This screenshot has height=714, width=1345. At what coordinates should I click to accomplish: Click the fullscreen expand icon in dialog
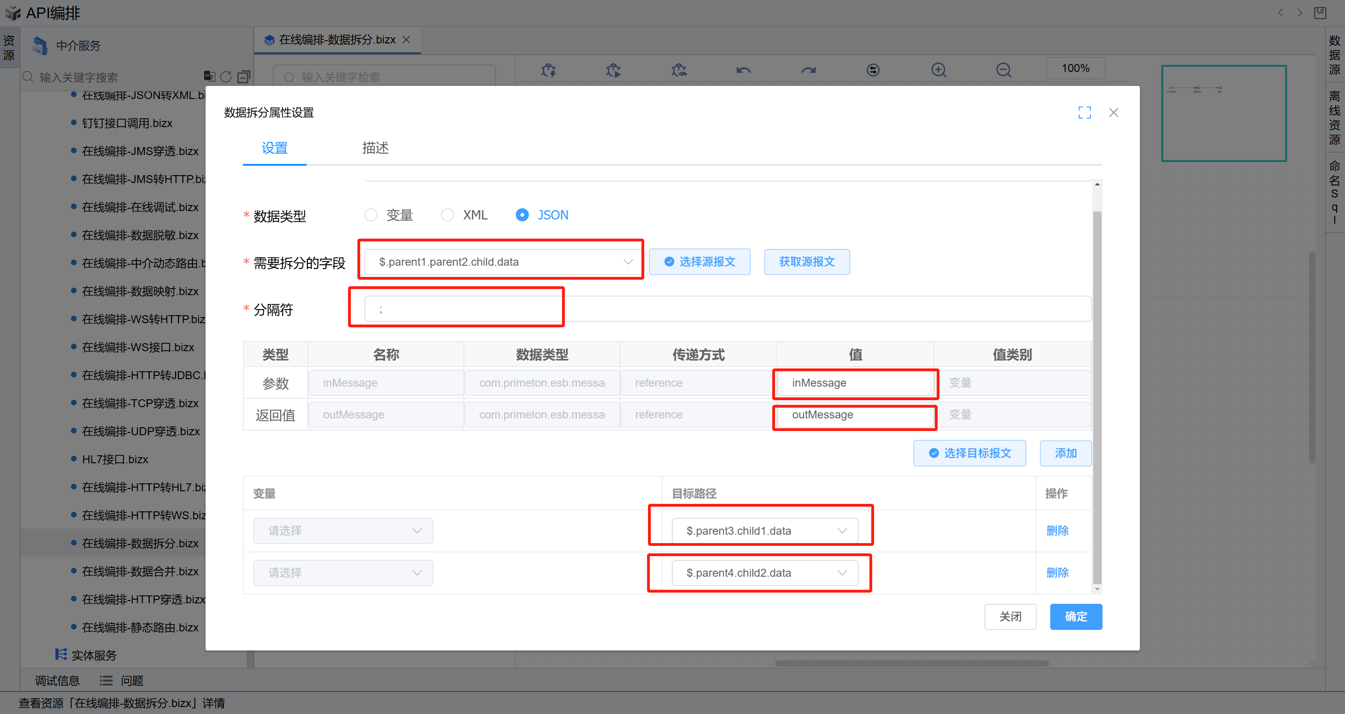click(1084, 113)
